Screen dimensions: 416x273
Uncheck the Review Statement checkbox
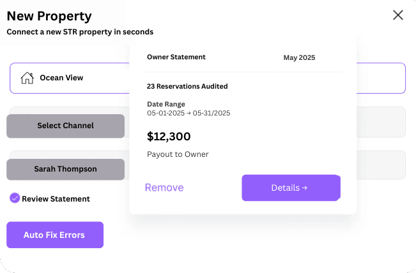pyautogui.click(x=15, y=198)
